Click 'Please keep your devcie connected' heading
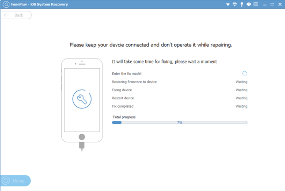 (151, 45)
